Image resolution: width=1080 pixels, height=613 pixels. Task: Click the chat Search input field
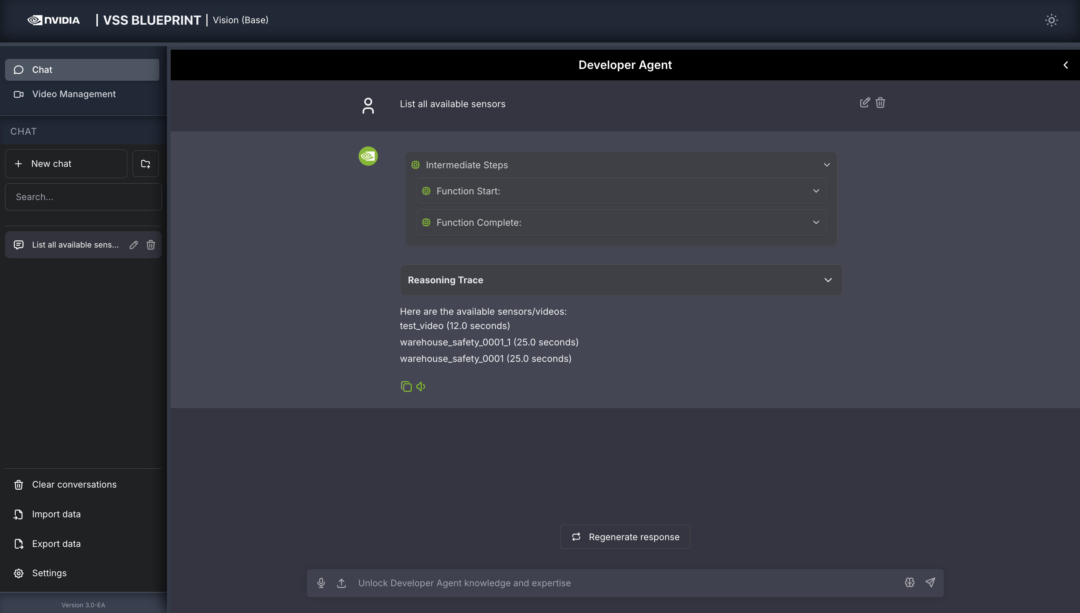[x=83, y=196]
